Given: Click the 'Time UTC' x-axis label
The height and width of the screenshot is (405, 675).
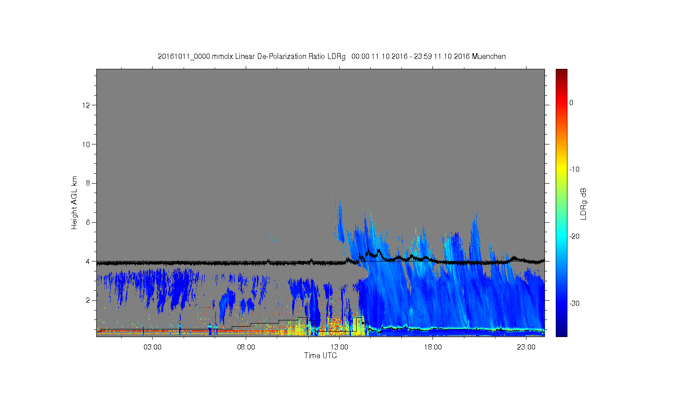Looking at the screenshot, I should coord(320,355).
